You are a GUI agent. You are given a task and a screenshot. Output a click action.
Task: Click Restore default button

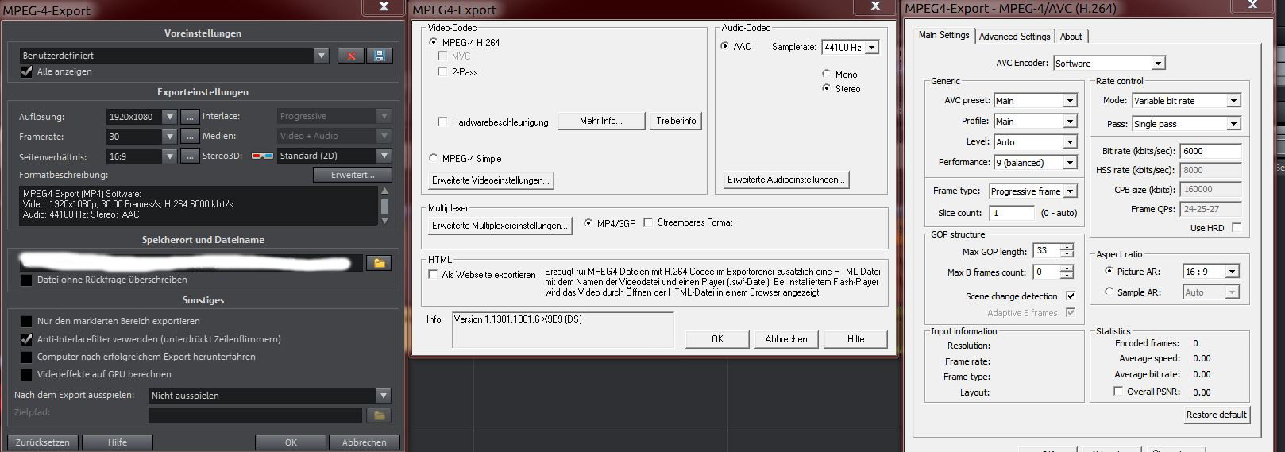(1216, 415)
